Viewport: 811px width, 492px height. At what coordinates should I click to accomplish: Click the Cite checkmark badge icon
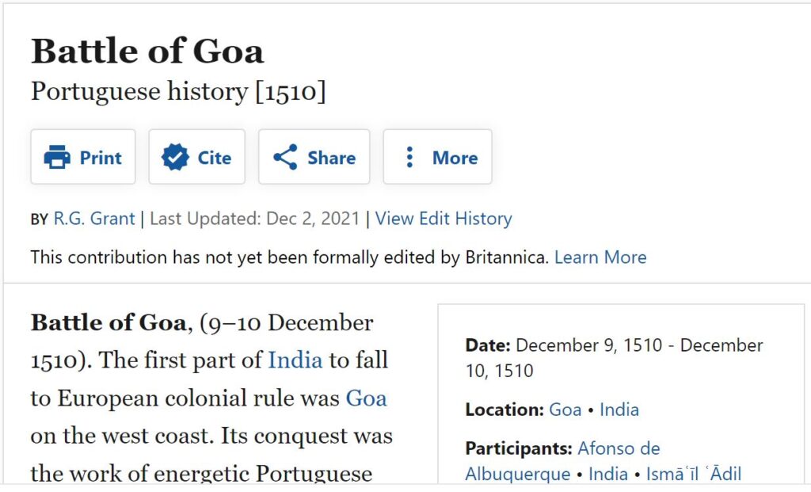174,158
